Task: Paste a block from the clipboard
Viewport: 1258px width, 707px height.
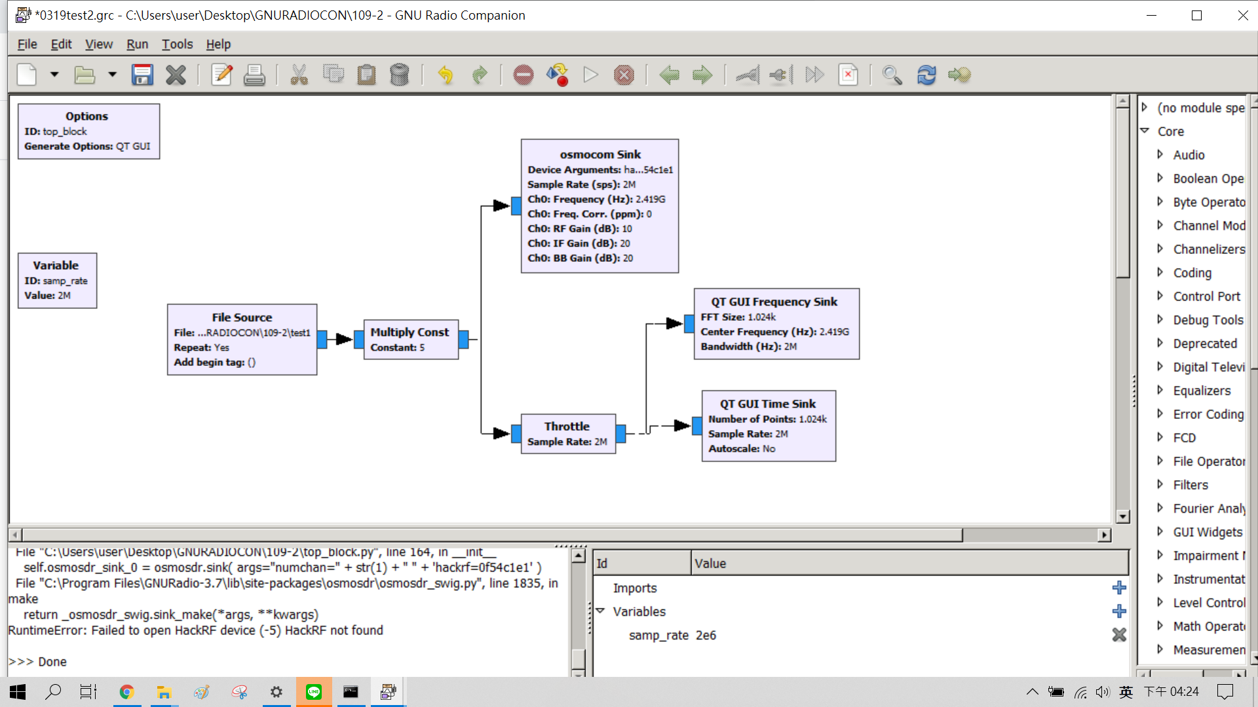Action: (366, 75)
